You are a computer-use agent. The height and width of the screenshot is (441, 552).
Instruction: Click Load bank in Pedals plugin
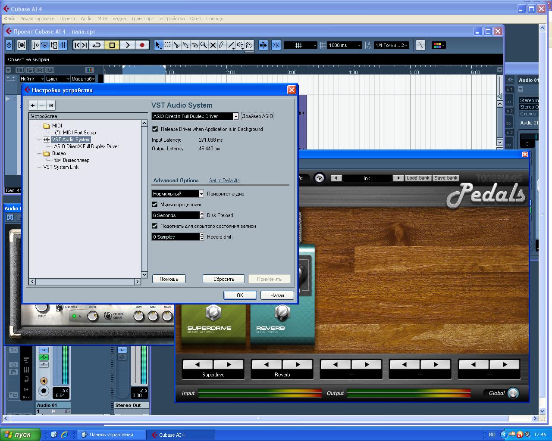pyautogui.click(x=418, y=178)
